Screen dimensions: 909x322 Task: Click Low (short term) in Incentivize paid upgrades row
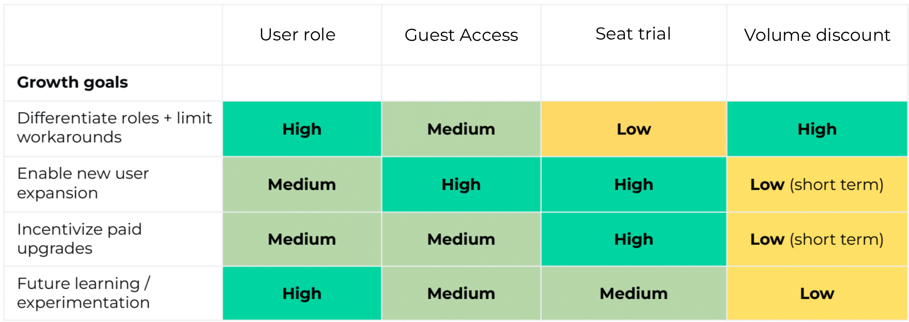point(817,239)
